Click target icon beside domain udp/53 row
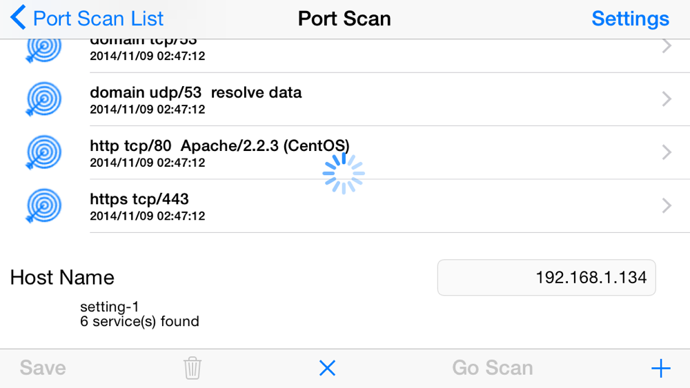Viewport: 690px width, 388px height. (43, 99)
